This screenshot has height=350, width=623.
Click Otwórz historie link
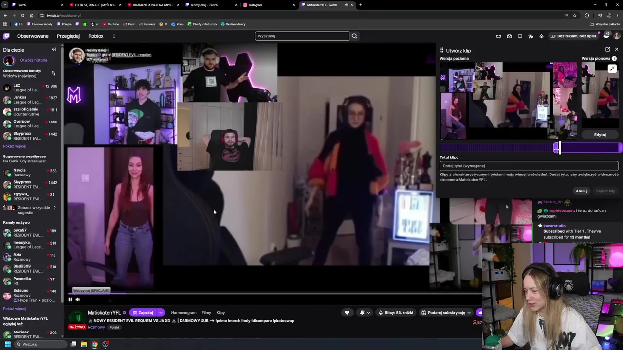[34, 60]
